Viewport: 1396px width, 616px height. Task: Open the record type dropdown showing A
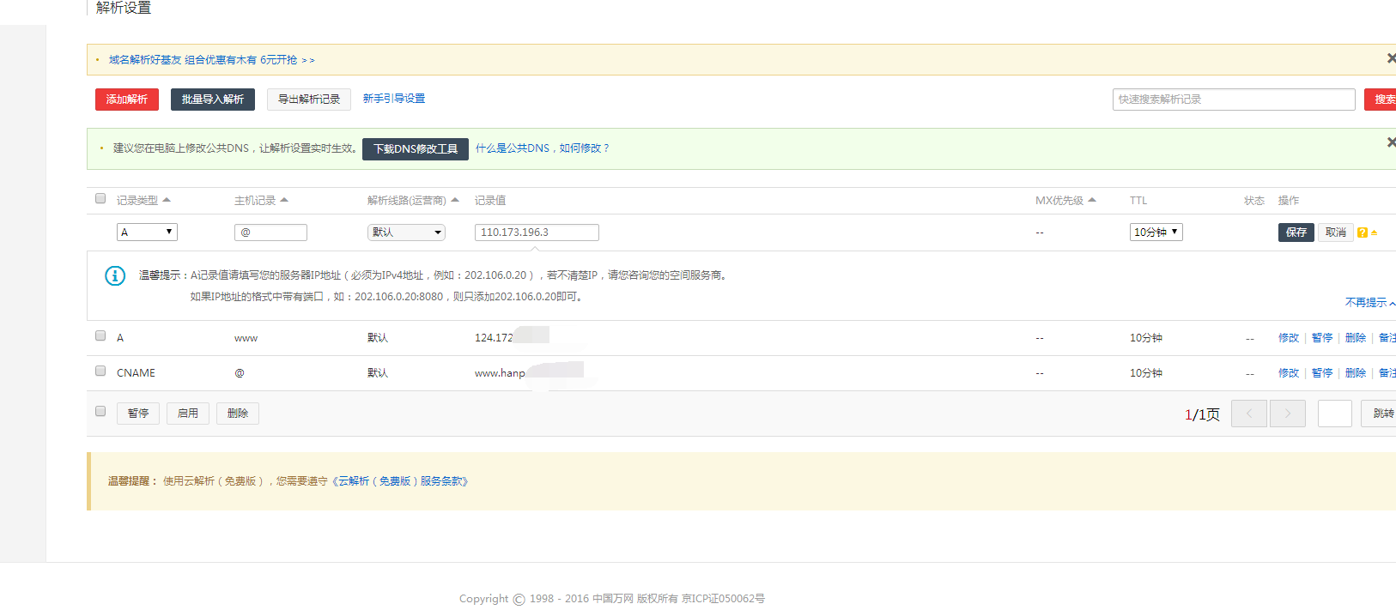coord(147,232)
